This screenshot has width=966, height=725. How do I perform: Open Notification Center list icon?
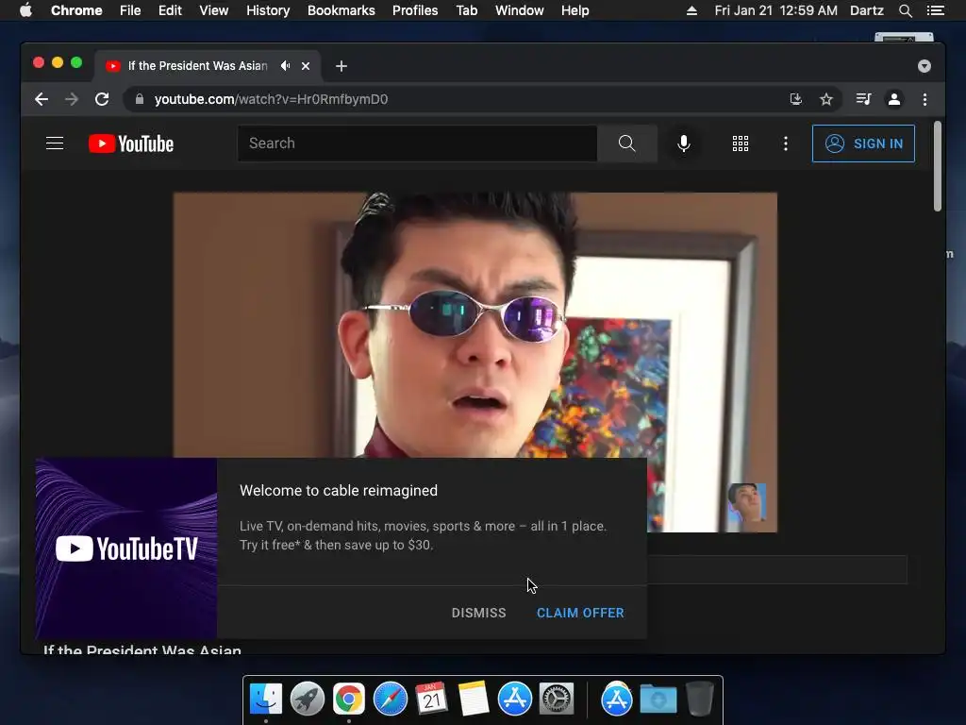[936, 10]
